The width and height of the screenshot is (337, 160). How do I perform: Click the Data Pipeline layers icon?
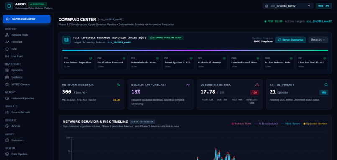coord(7,154)
